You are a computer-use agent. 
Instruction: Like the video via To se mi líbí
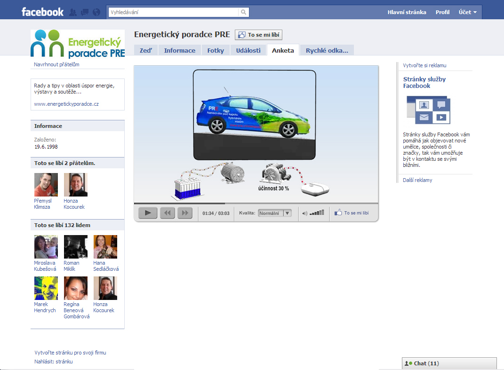[352, 213]
